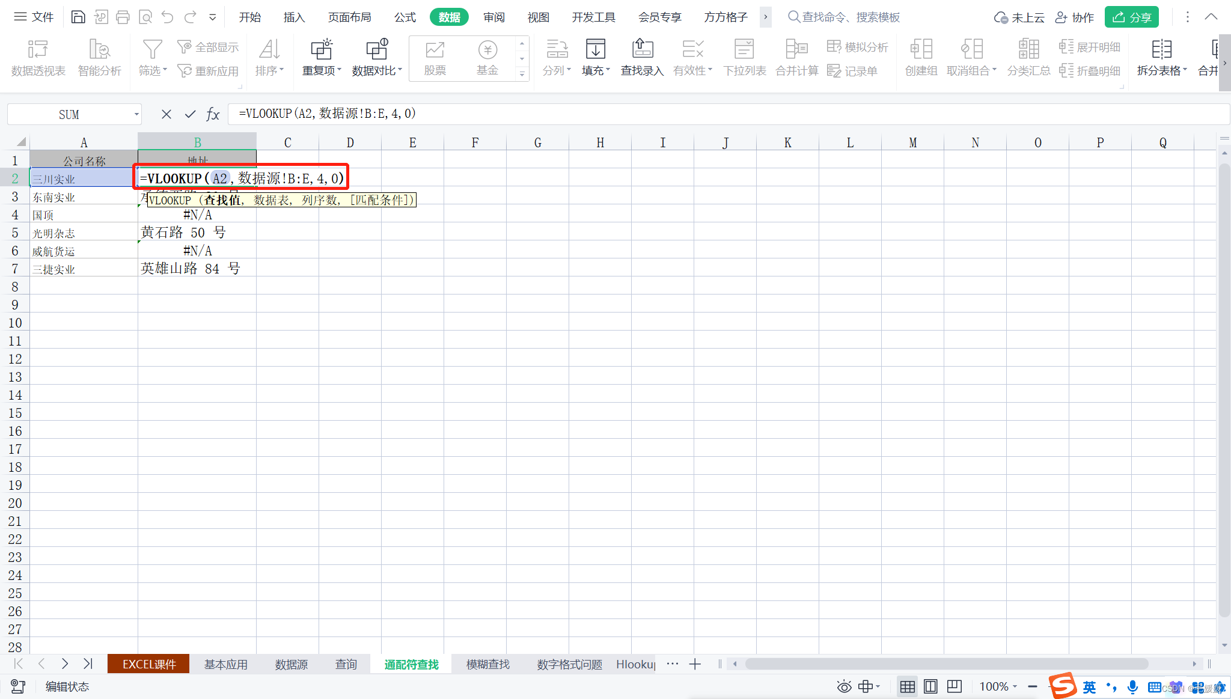Go to next sheet tab arrow
This screenshot has height=699, width=1231.
click(65, 664)
